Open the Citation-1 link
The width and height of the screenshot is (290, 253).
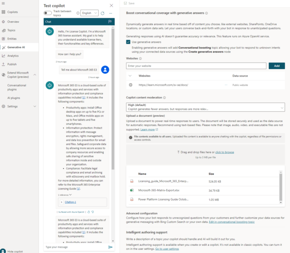[x=70, y=202]
